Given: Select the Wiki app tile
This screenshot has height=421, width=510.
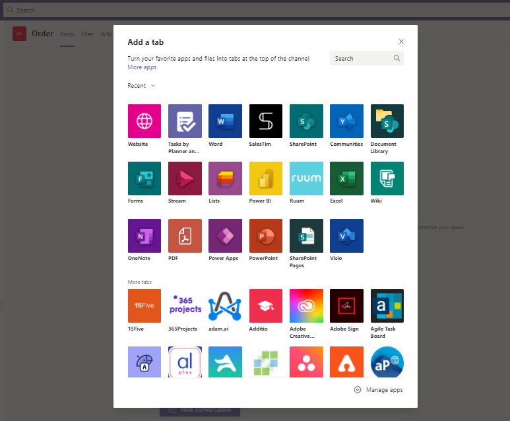Looking at the screenshot, I should coord(387,178).
